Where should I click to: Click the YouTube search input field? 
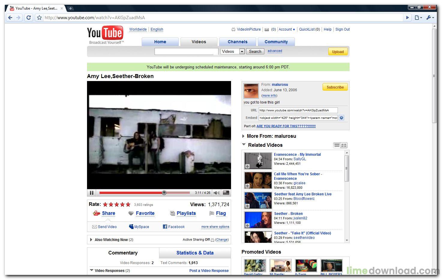point(186,51)
